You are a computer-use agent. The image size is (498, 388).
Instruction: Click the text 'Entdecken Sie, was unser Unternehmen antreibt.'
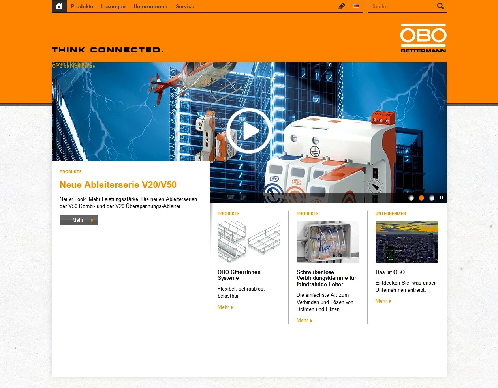406,287
